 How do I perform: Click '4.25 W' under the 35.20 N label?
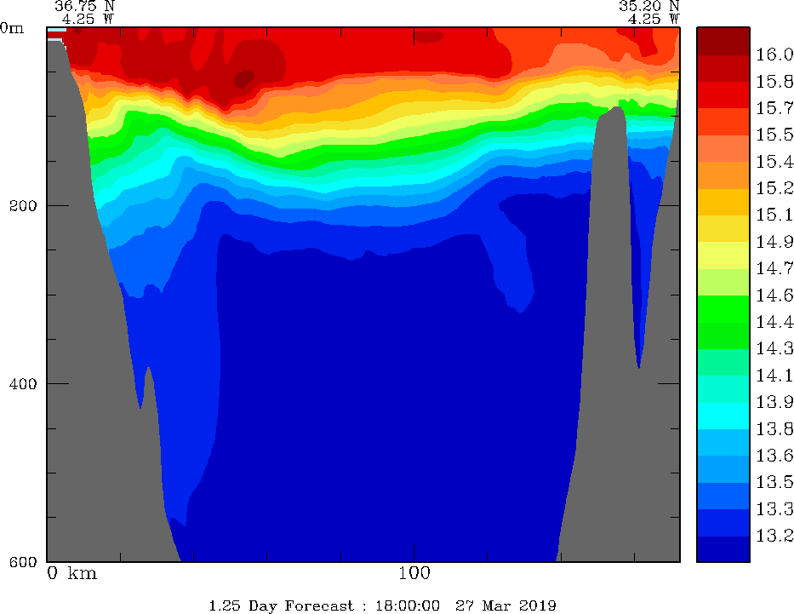tap(654, 20)
